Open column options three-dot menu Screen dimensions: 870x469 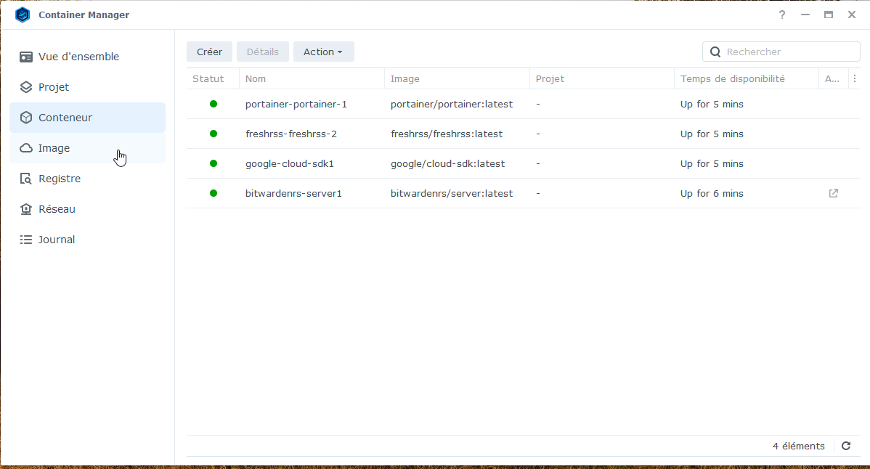855,78
